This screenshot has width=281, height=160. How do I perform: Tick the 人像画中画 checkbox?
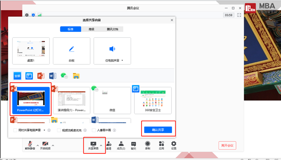[94, 130]
